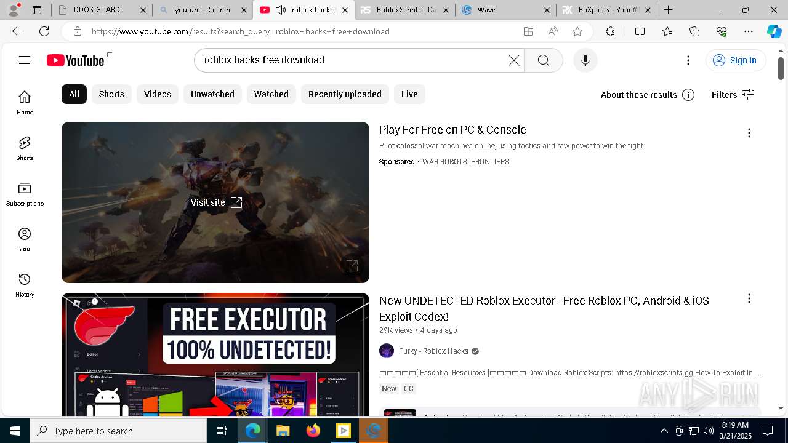Screen dimensions: 788x443
Task: Open Visit site link on ad thumbnail
Action: [x=216, y=202]
